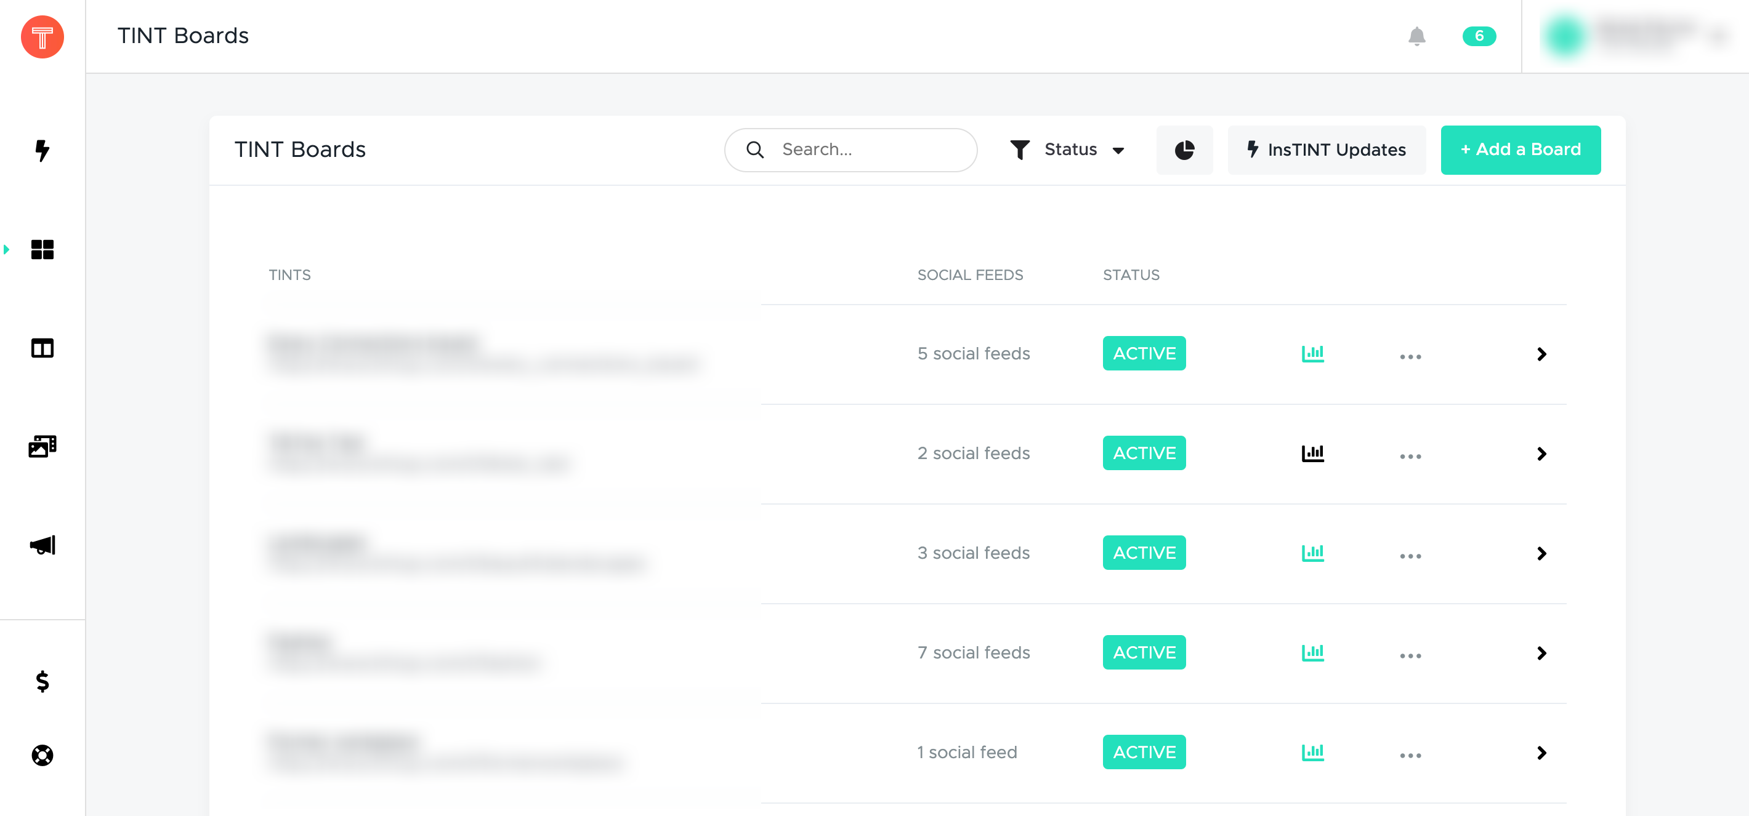Open the blurred user profile menu
Screen dimensions: 1749x816
(1635, 36)
